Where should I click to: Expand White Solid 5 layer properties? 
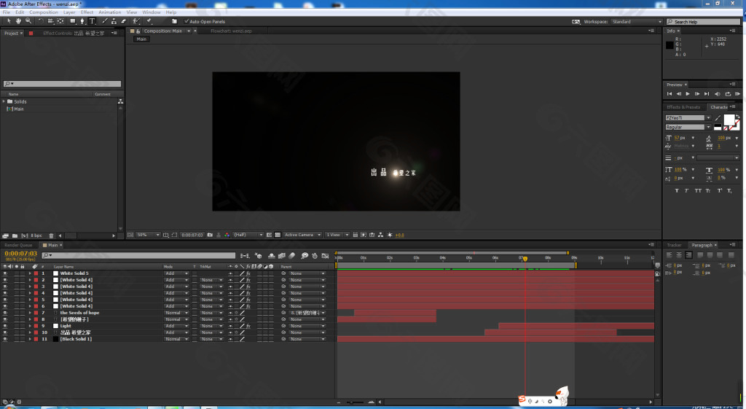click(x=29, y=273)
